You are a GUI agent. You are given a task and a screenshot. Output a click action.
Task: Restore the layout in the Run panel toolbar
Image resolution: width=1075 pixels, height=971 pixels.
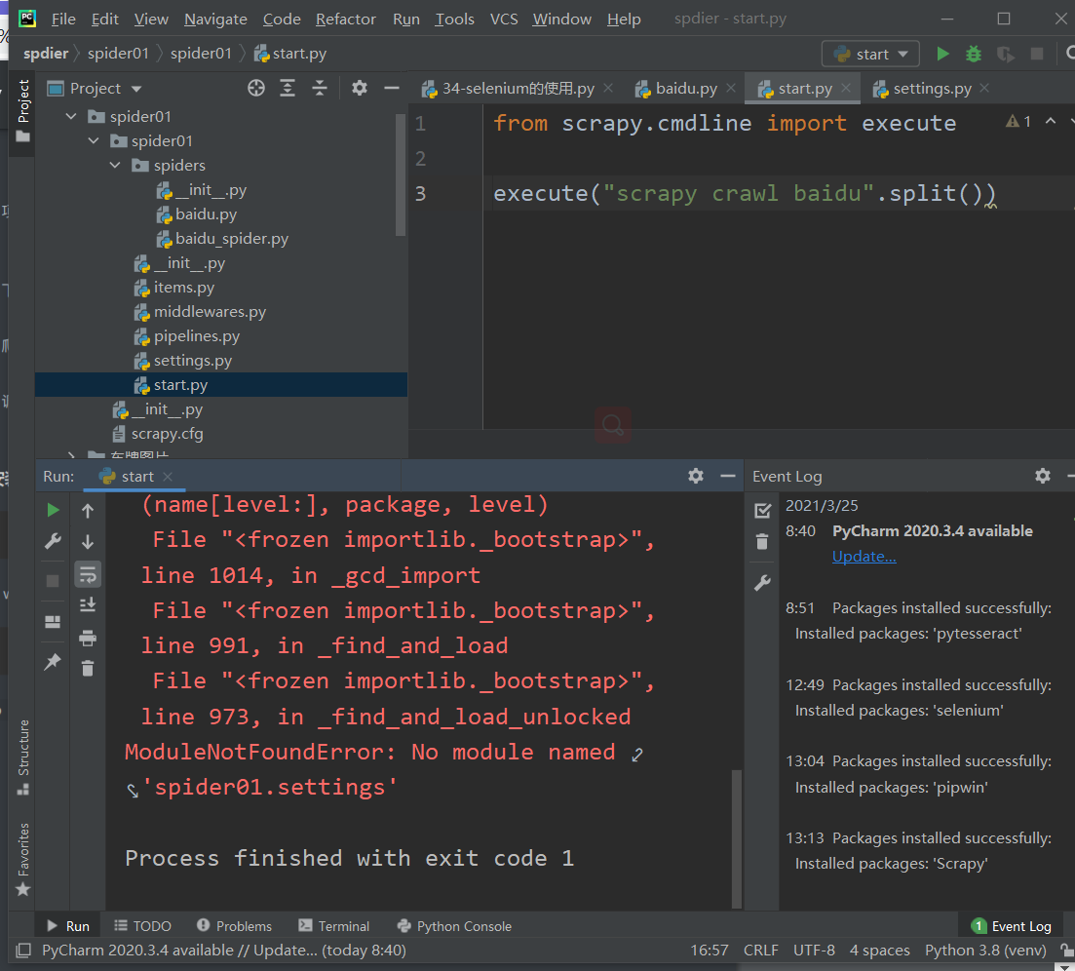(x=53, y=622)
